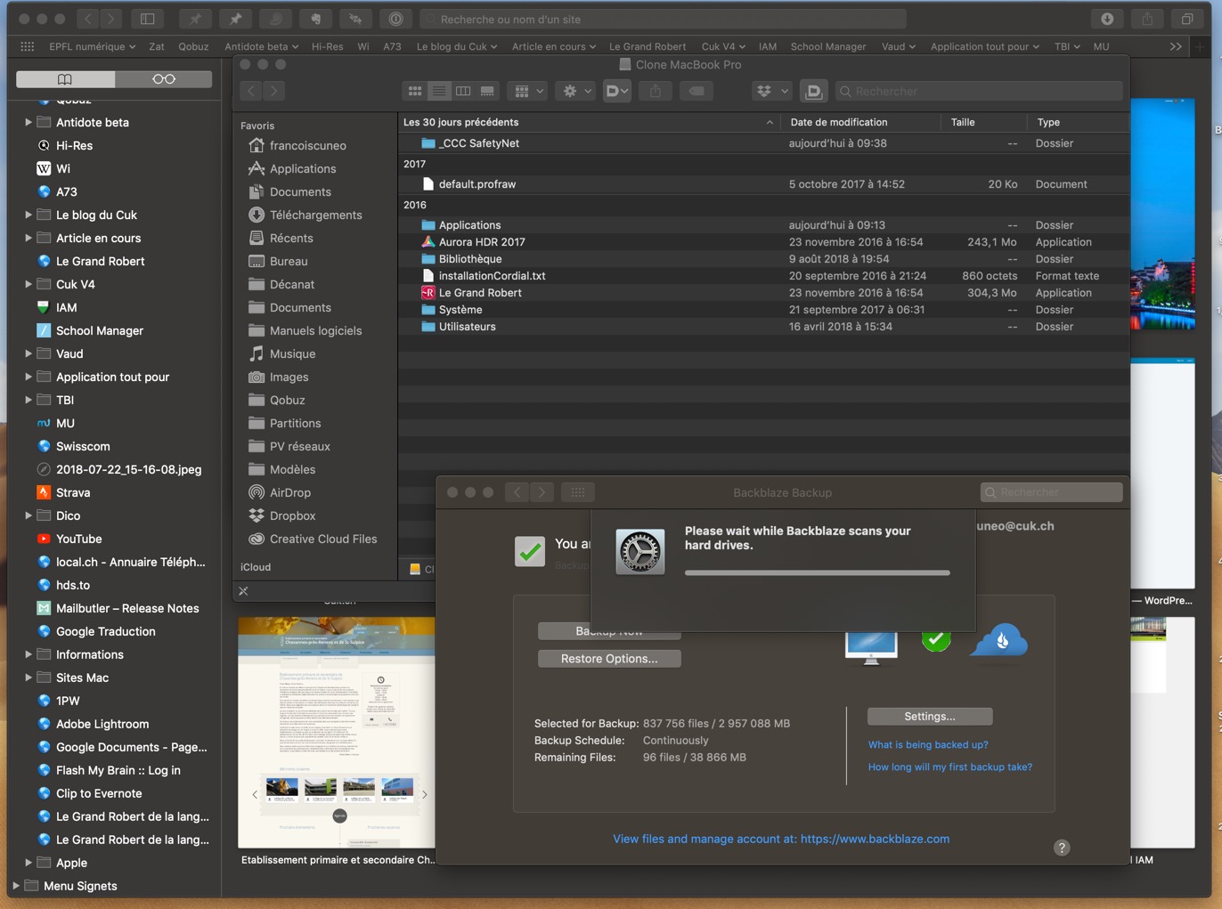Select installationCordial.txt file

(763, 276)
